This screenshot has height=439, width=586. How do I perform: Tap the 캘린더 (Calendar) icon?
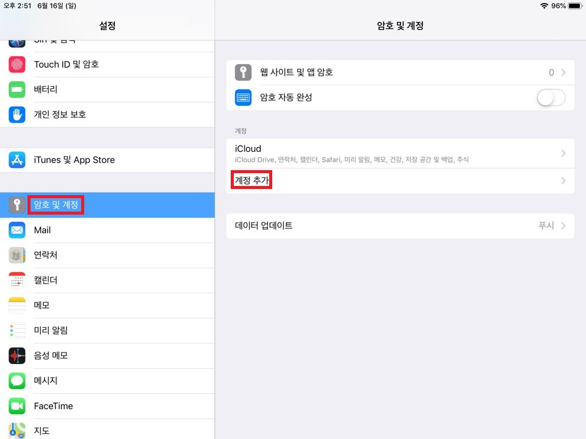17,280
